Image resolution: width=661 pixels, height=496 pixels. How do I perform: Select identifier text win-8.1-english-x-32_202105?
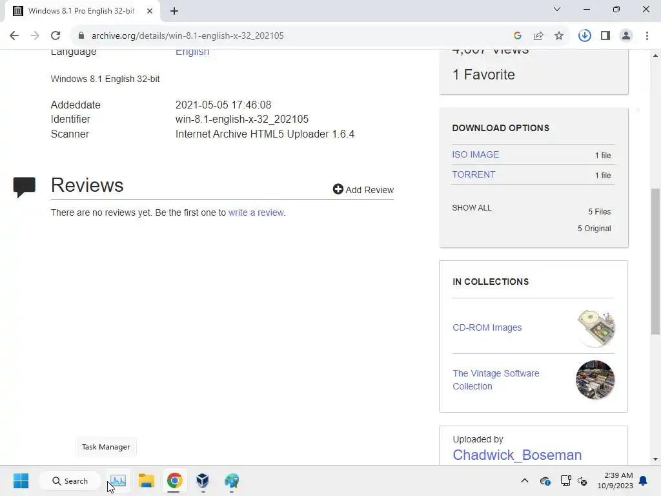pos(242,119)
